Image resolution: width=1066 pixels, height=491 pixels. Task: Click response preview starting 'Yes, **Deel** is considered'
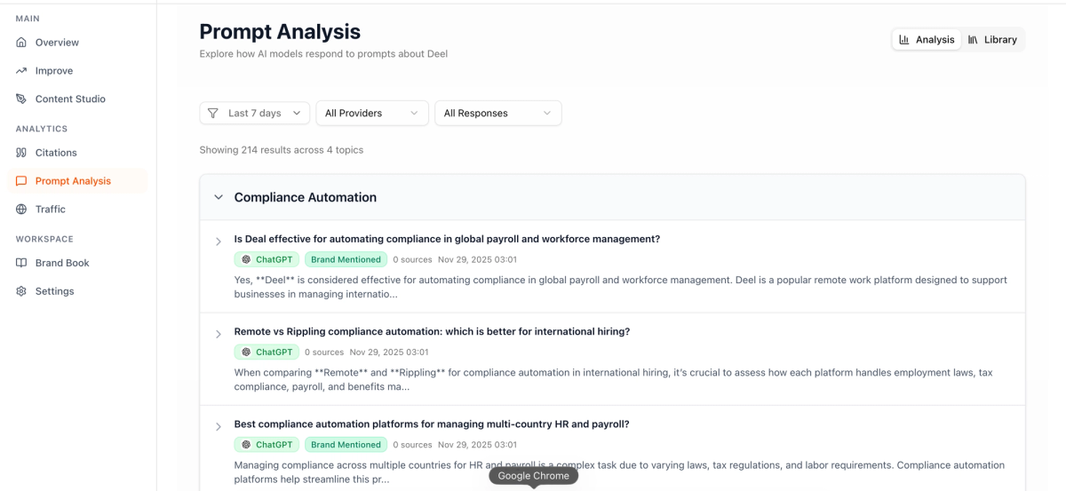pos(621,287)
